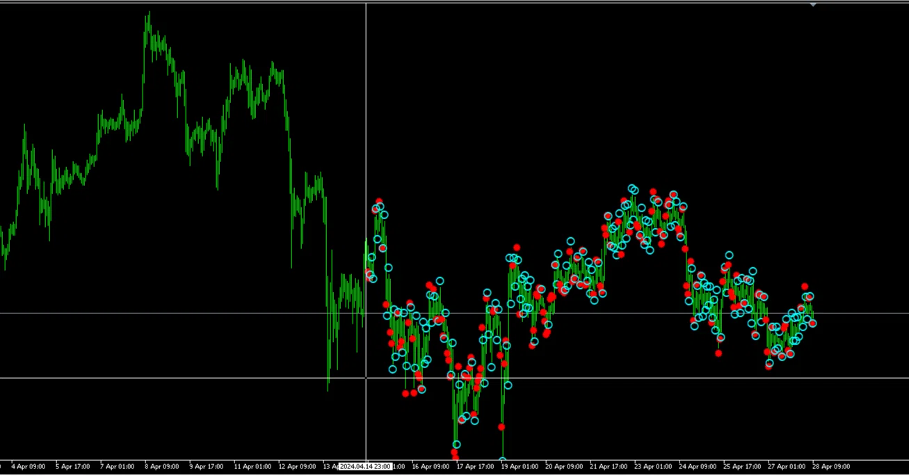Viewport: 909px width, 476px height.
Task: Click the 11 Apr 01:00 time label
Action: [253, 466]
